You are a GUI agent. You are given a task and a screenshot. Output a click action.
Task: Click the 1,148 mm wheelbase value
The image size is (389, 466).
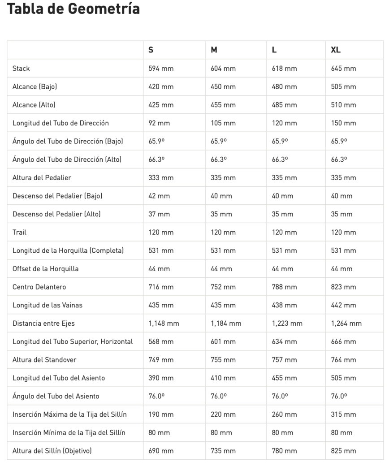tap(164, 324)
